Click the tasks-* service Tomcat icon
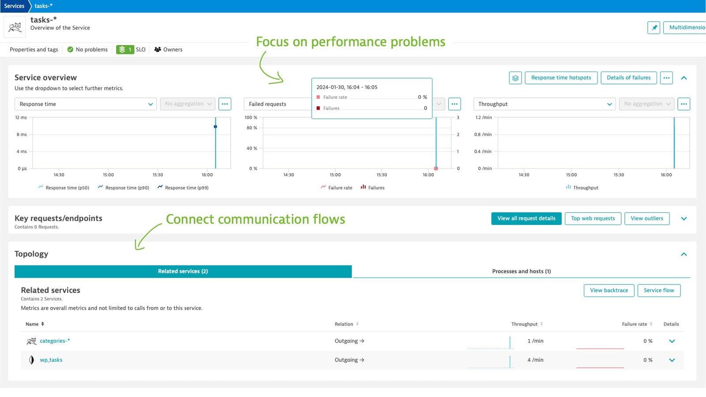The image size is (706, 397). click(x=15, y=27)
